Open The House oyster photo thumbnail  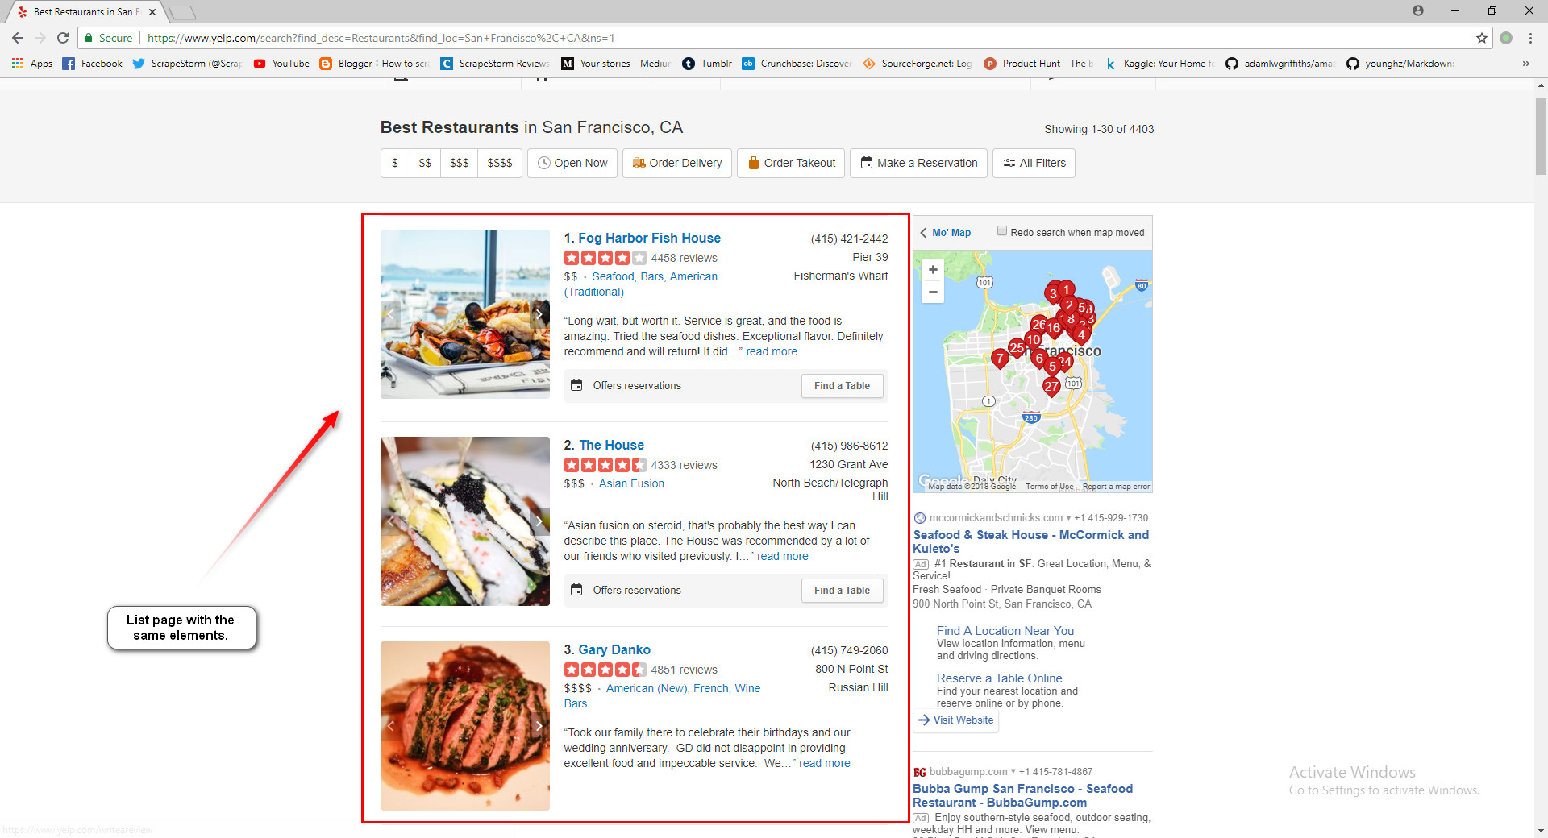pos(465,521)
